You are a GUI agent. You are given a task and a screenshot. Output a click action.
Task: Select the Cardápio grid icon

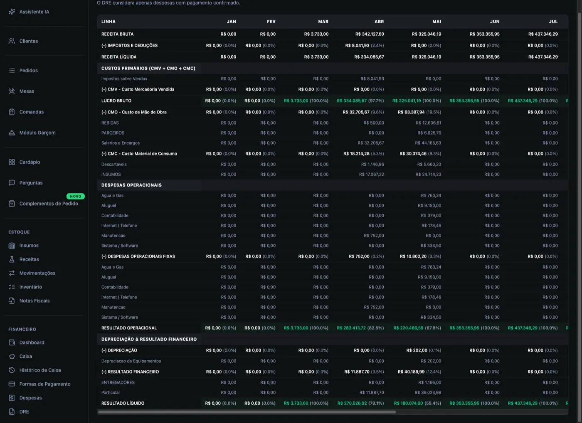pyautogui.click(x=12, y=162)
